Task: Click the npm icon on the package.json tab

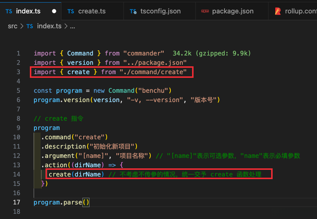Action: [x=205, y=11]
